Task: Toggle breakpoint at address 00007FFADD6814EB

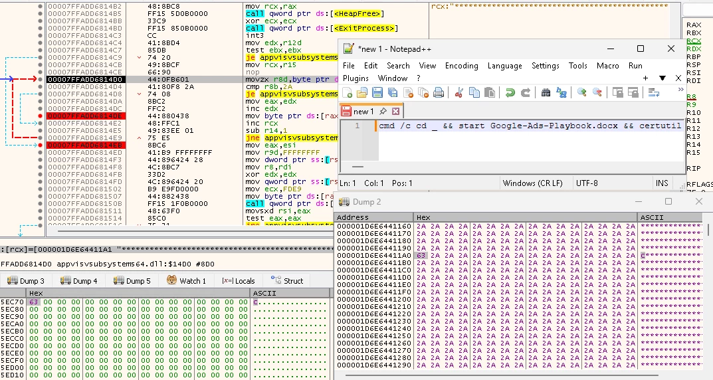Action: 41,145
